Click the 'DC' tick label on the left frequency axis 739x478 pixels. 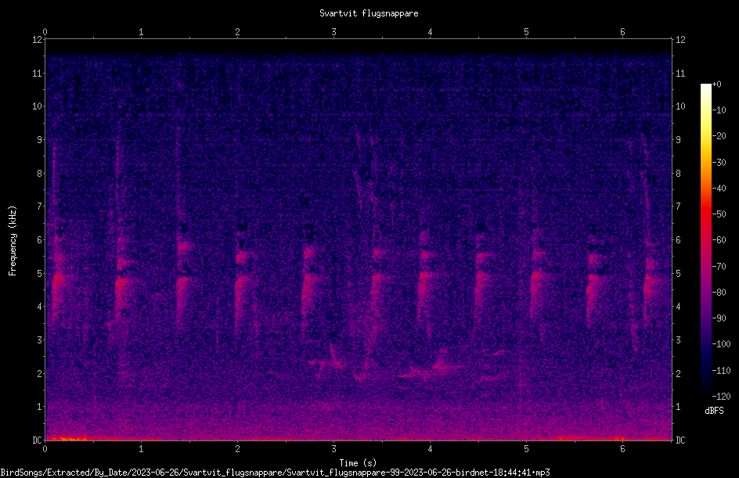click(37, 440)
